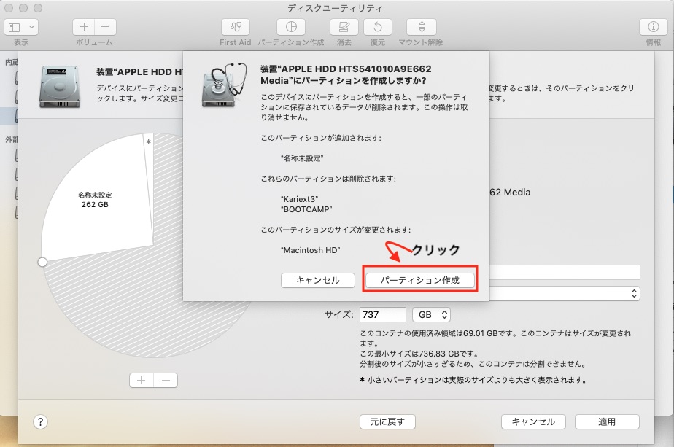
Task: Delete a partition with minus below the pie chart
Action: click(166, 381)
